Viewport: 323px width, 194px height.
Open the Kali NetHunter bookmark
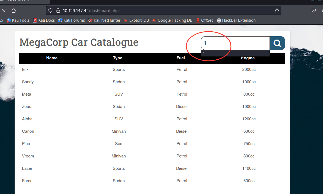click(104, 20)
